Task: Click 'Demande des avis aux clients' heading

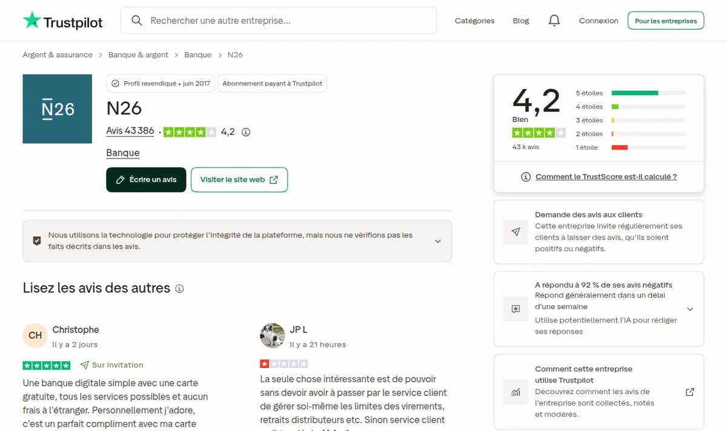Action: click(589, 215)
